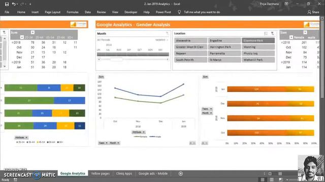Screen dimensions: 325x182
Task: Open the Insert ribbon tab
Action: click(35, 12)
